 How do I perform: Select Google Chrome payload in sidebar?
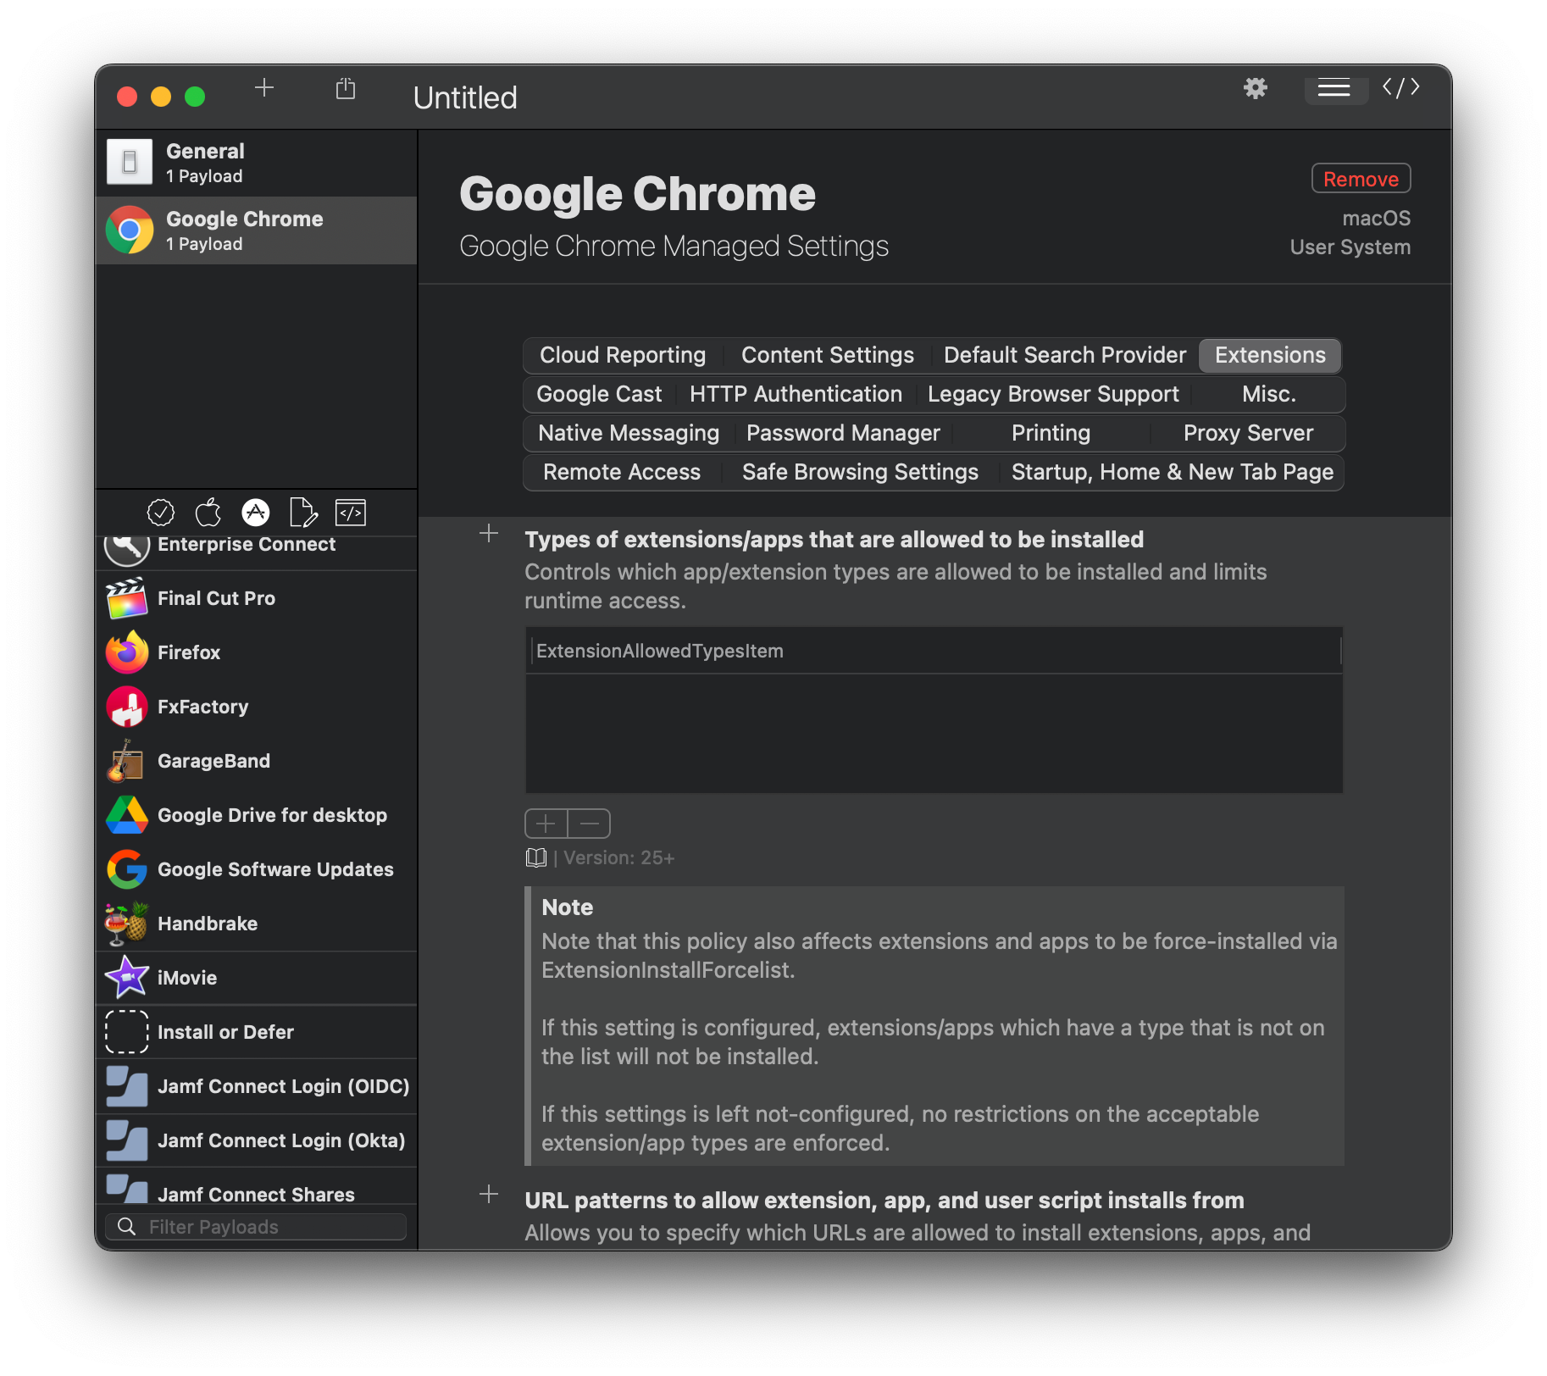257,230
